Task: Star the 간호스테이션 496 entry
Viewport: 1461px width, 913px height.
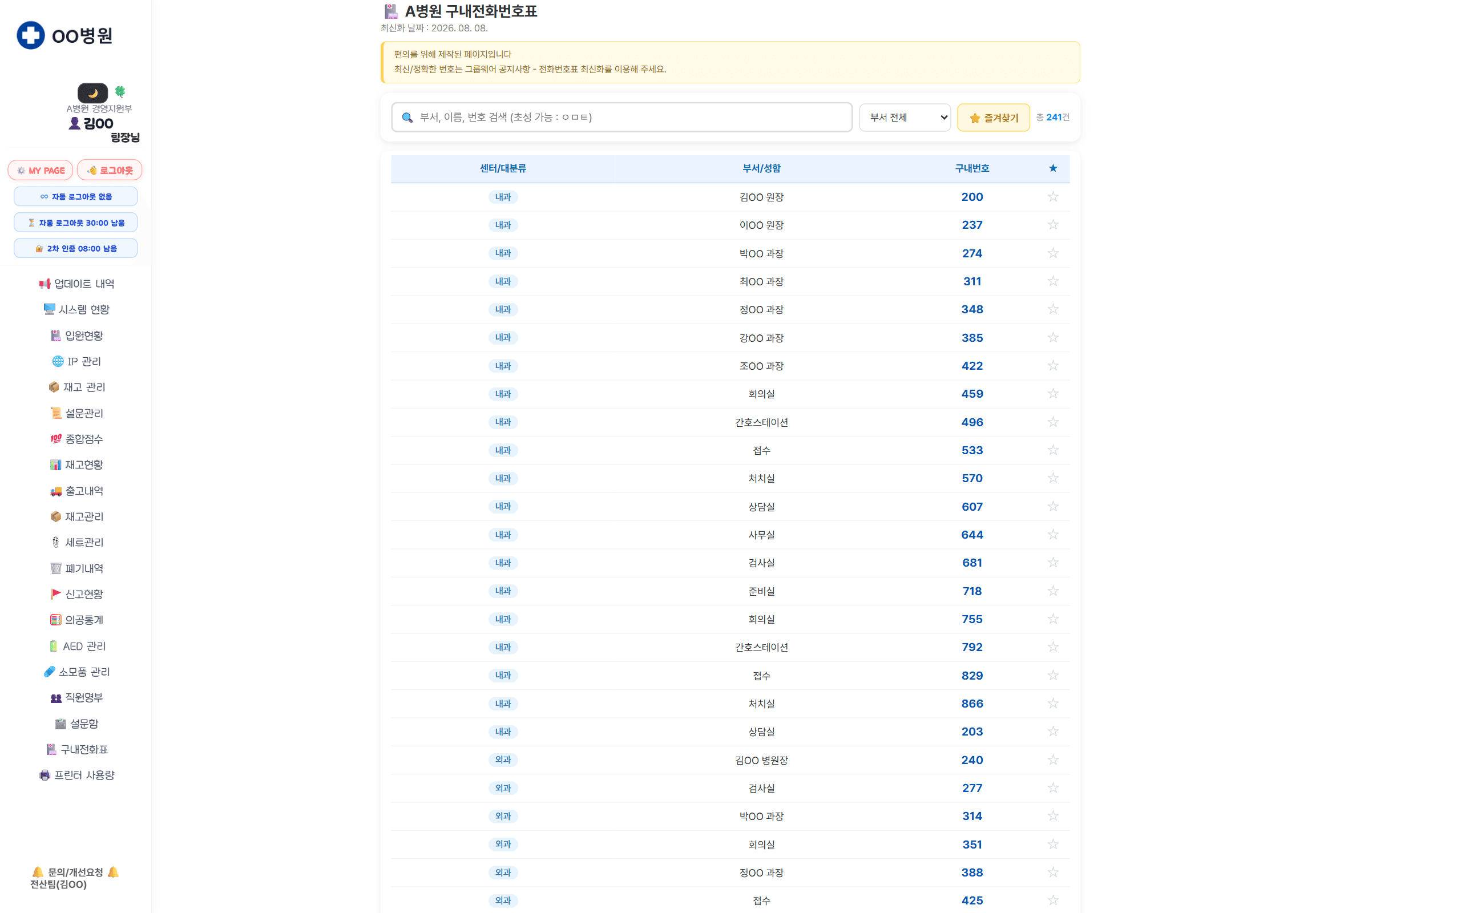Action: click(1053, 422)
